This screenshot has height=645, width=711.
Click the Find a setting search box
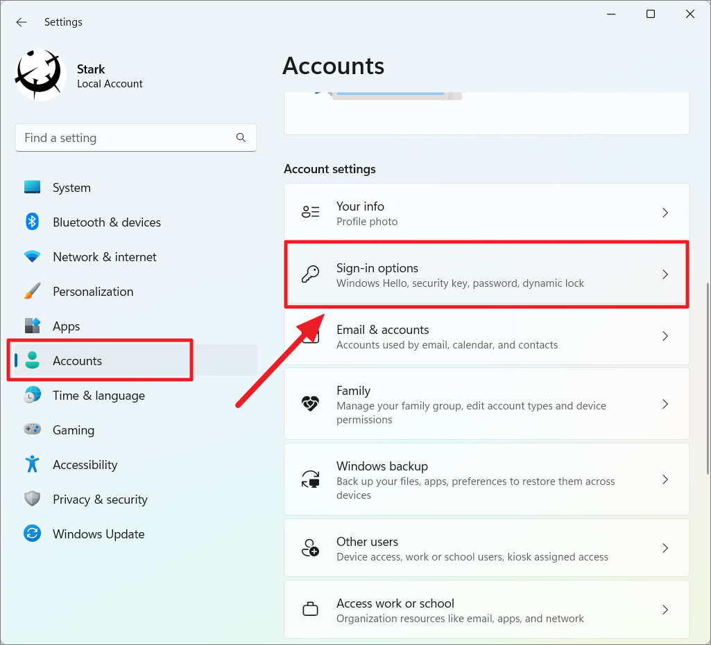(x=136, y=138)
